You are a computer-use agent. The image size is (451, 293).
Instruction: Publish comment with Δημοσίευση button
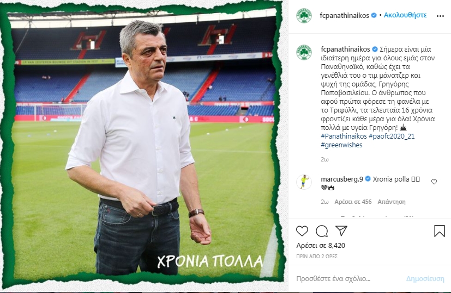[x=425, y=279]
